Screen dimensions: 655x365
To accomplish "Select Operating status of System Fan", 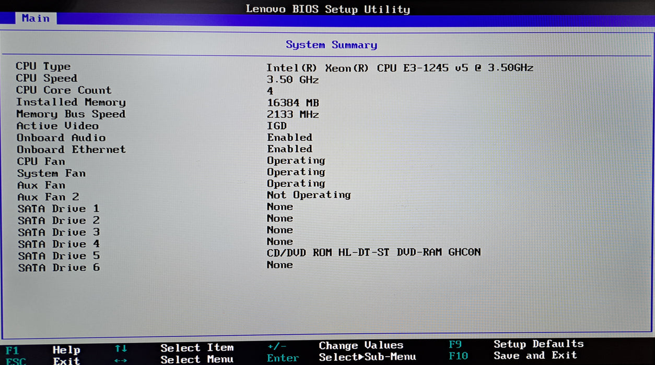I will click(x=296, y=172).
